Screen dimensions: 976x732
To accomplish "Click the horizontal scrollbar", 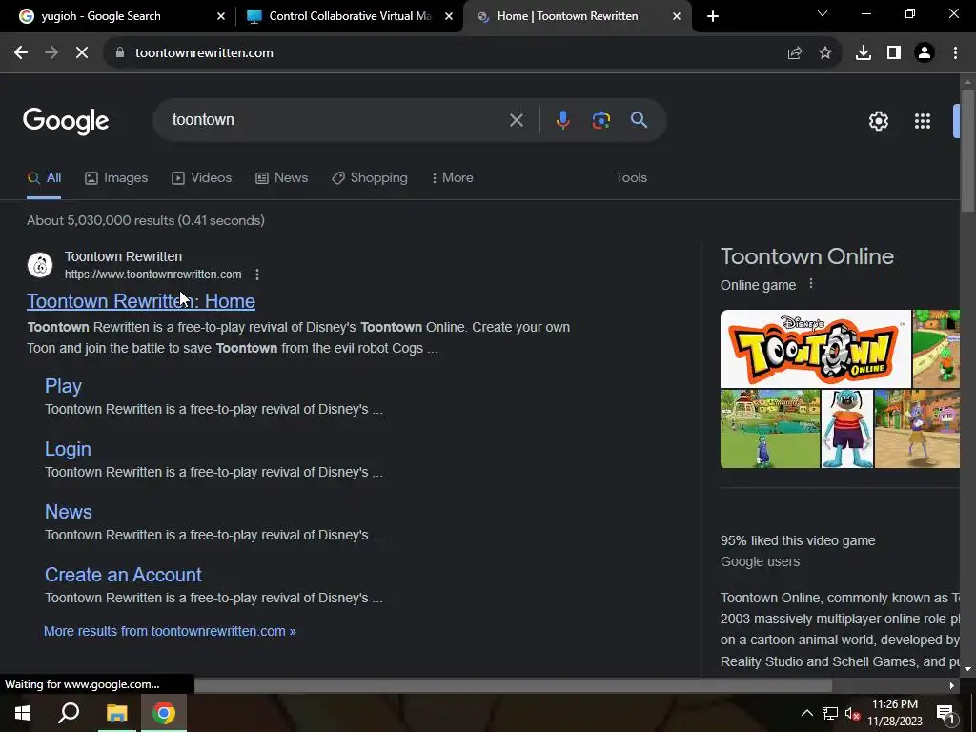I will pyautogui.click(x=513, y=685).
